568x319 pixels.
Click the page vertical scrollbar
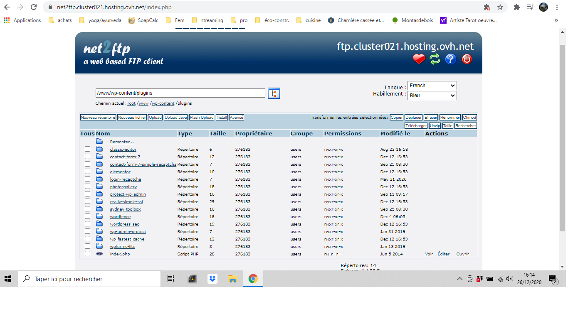click(x=562, y=137)
